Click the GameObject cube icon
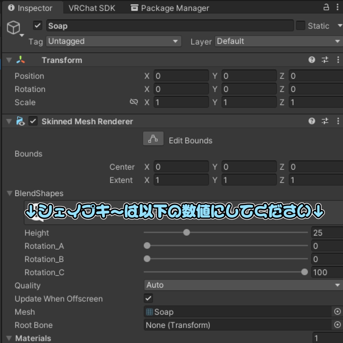The height and width of the screenshot is (343, 343). pyautogui.click(x=13, y=27)
